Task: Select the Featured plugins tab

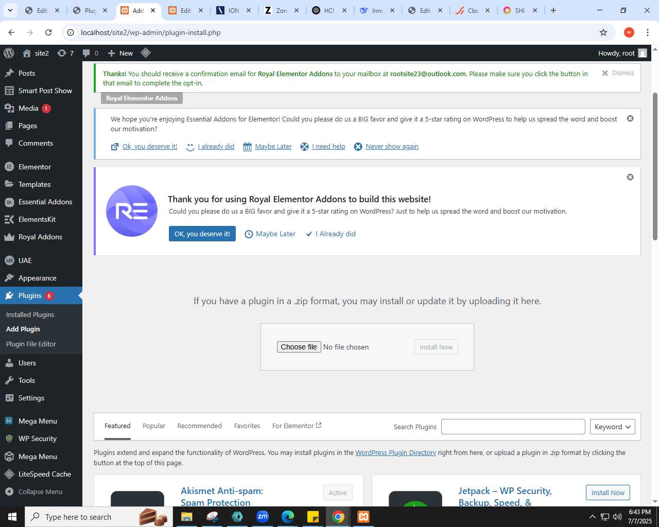Action: [x=117, y=426]
